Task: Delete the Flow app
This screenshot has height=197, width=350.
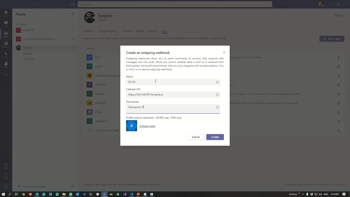Action: [339, 57]
